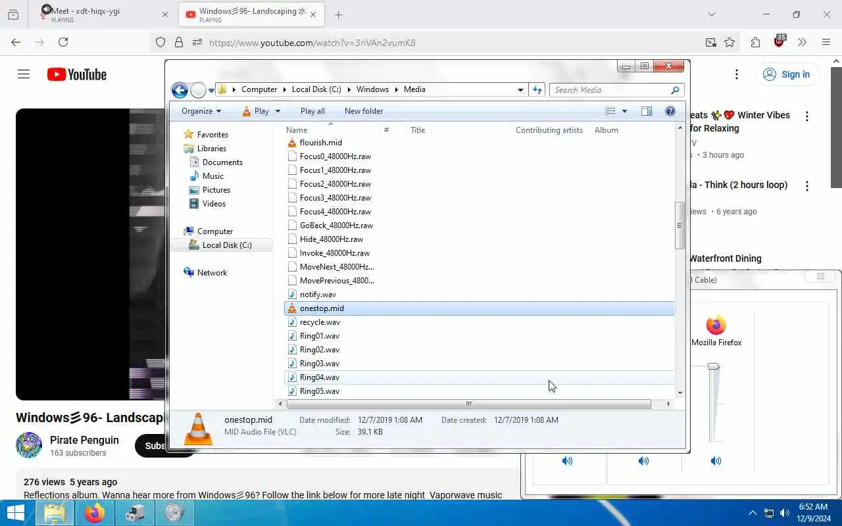The image size is (842, 526).
Task: Select the flourish.mid file
Action: pos(320,143)
